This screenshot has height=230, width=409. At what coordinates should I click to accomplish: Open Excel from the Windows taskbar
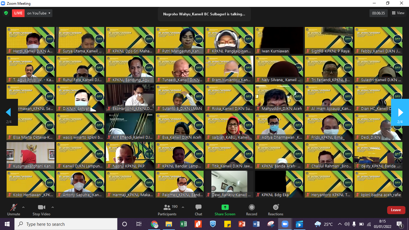183,224
